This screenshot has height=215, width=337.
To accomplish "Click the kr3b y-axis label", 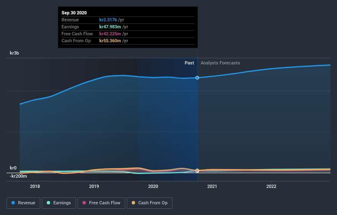I will coord(14,53).
